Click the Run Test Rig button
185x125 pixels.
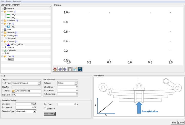click(x=50, y=113)
